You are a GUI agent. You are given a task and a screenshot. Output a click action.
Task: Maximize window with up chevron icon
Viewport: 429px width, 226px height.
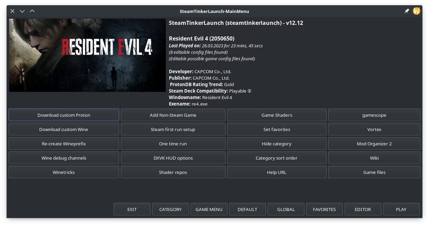[x=32, y=11]
